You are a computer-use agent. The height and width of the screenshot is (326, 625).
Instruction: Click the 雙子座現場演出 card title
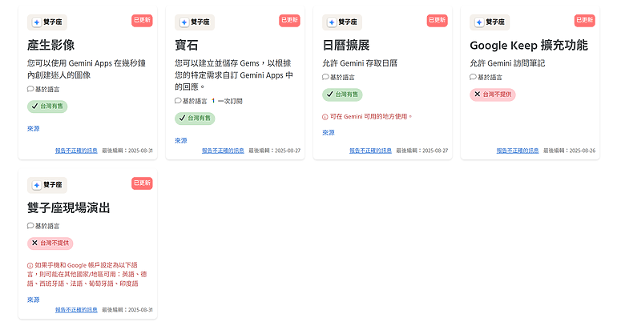69,207
